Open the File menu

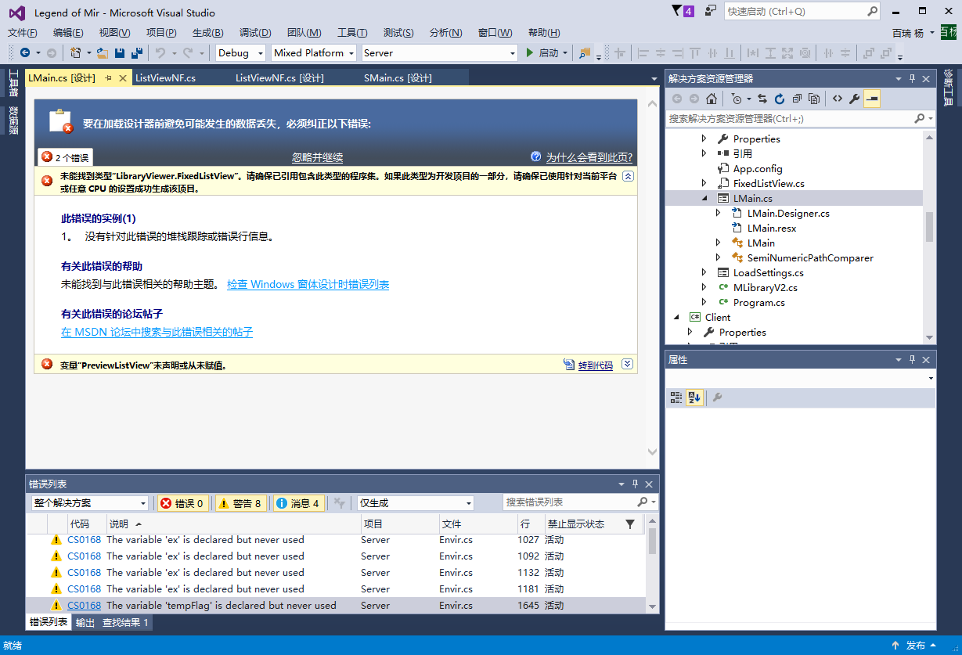click(x=22, y=32)
